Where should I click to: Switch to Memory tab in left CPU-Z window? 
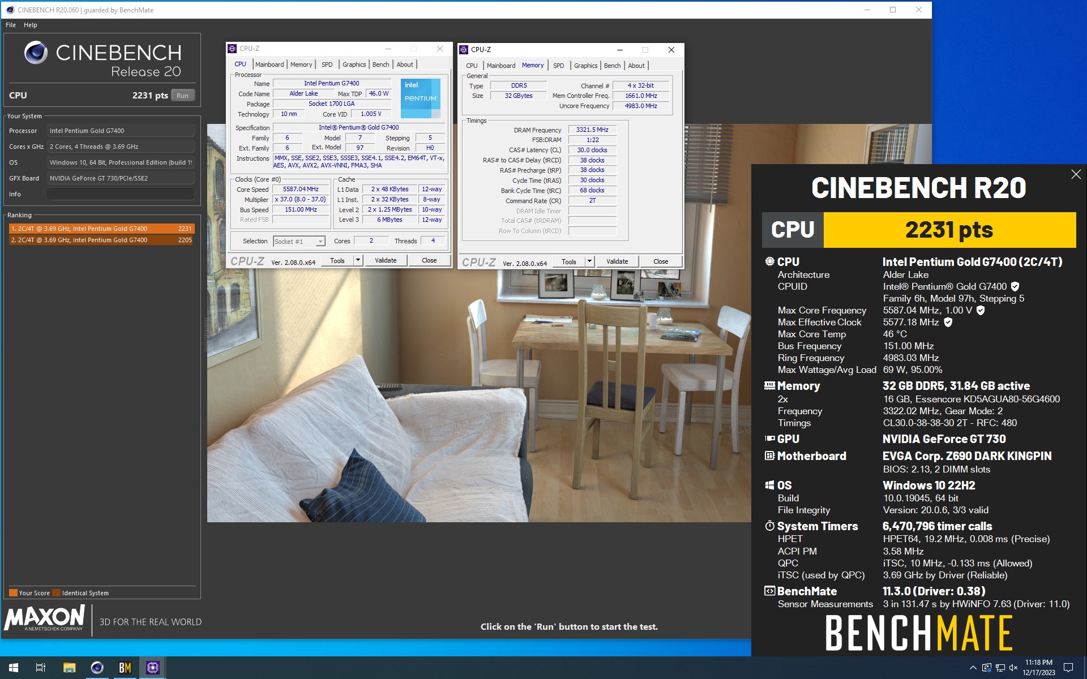pos(301,65)
